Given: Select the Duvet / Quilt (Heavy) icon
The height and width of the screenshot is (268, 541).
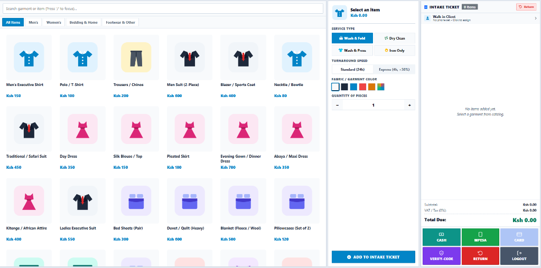Looking at the screenshot, I should coord(190,201).
